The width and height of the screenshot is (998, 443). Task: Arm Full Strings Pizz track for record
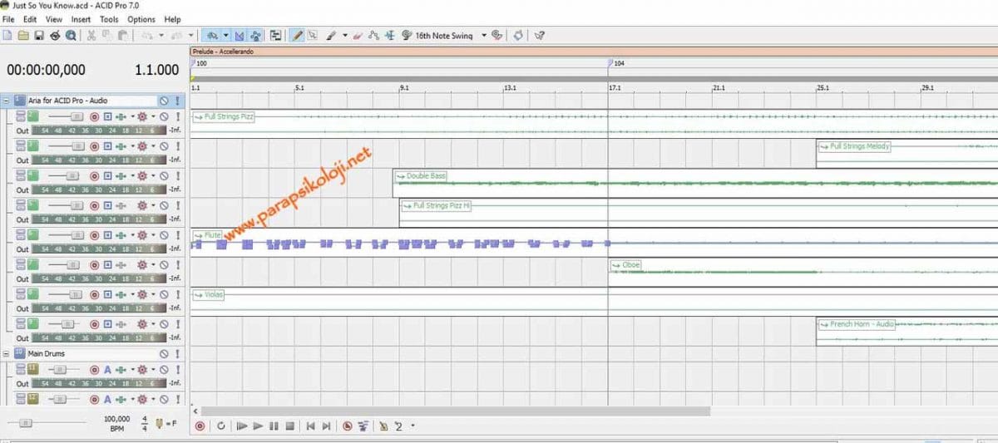tap(94, 117)
